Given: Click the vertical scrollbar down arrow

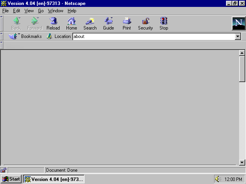Looking at the screenshot, I should [242, 163].
